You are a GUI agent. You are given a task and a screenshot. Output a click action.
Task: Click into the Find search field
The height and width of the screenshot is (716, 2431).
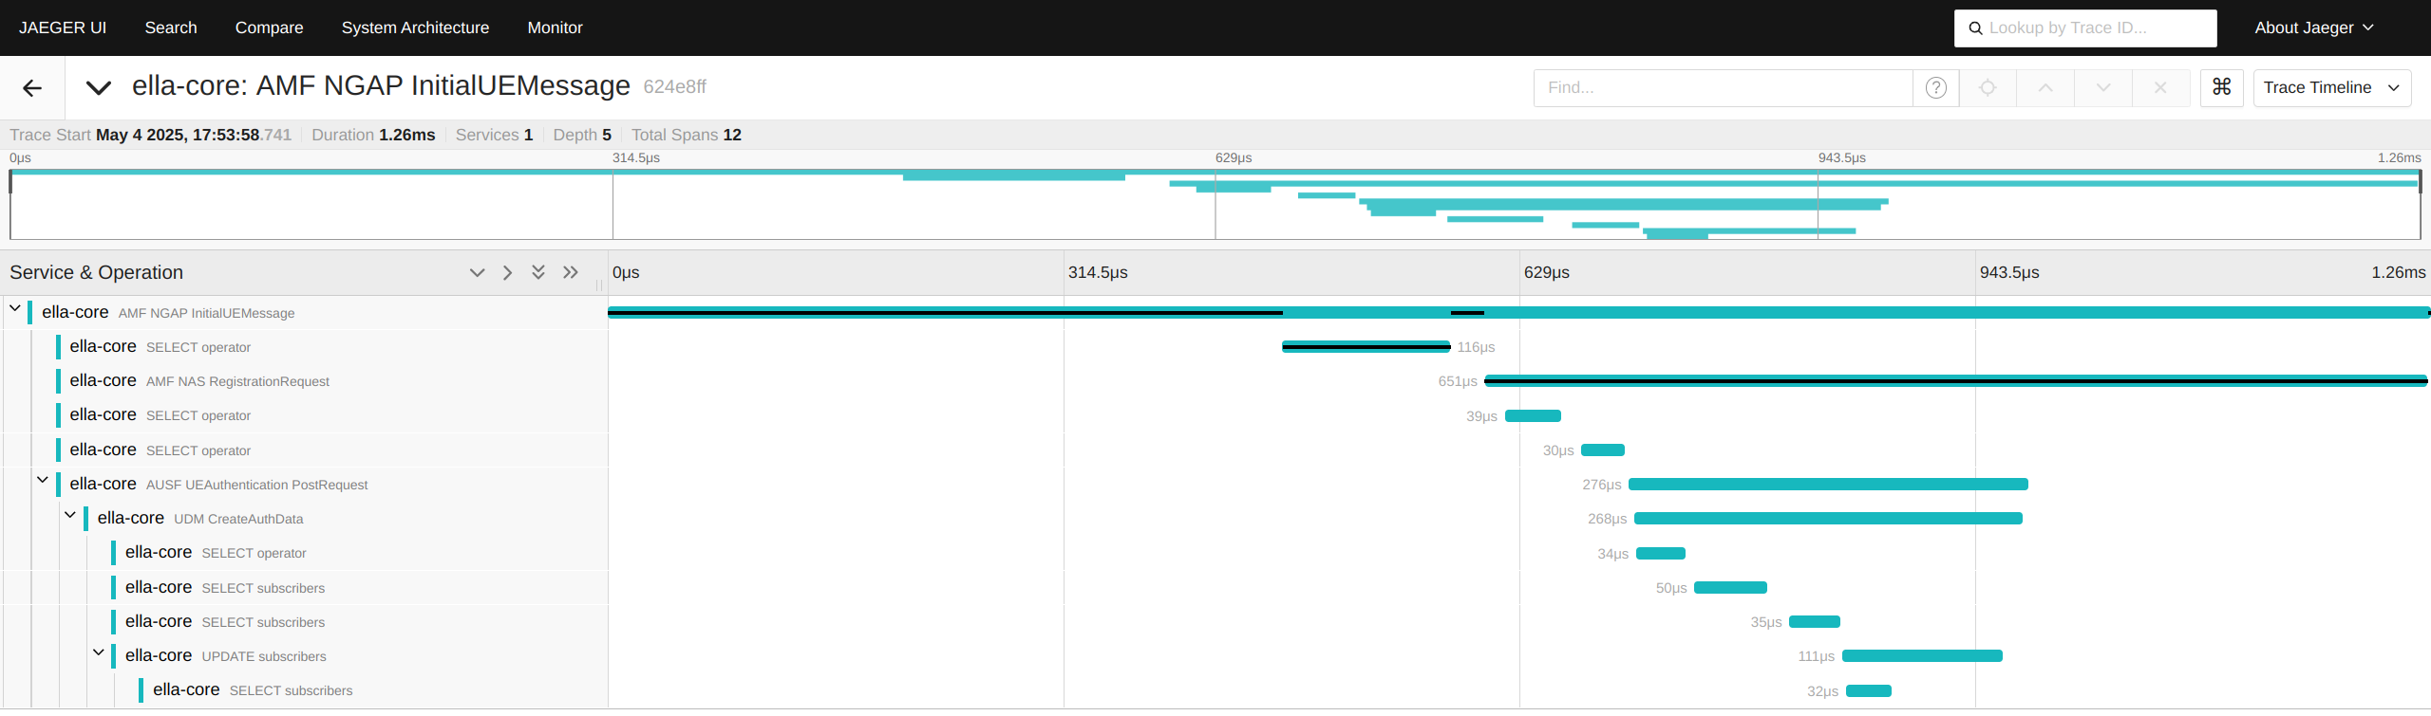(x=1723, y=88)
